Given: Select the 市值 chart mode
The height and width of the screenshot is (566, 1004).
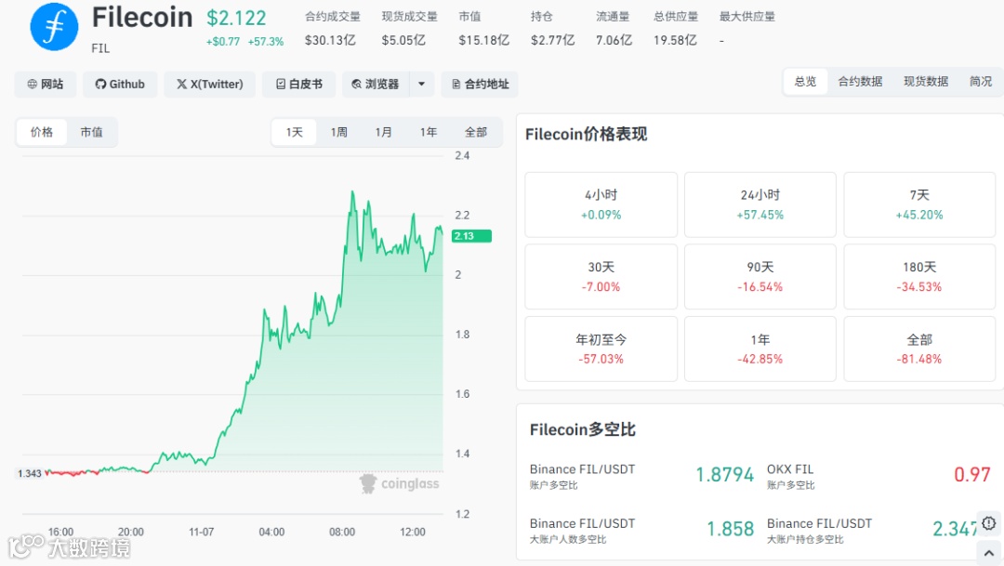Looking at the screenshot, I should pyautogui.click(x=91, y=132).
